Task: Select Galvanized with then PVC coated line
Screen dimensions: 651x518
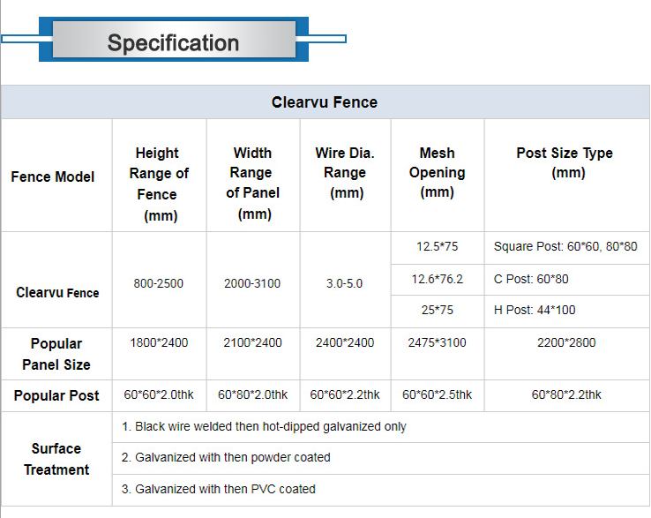Action: [x=219, y=489]
